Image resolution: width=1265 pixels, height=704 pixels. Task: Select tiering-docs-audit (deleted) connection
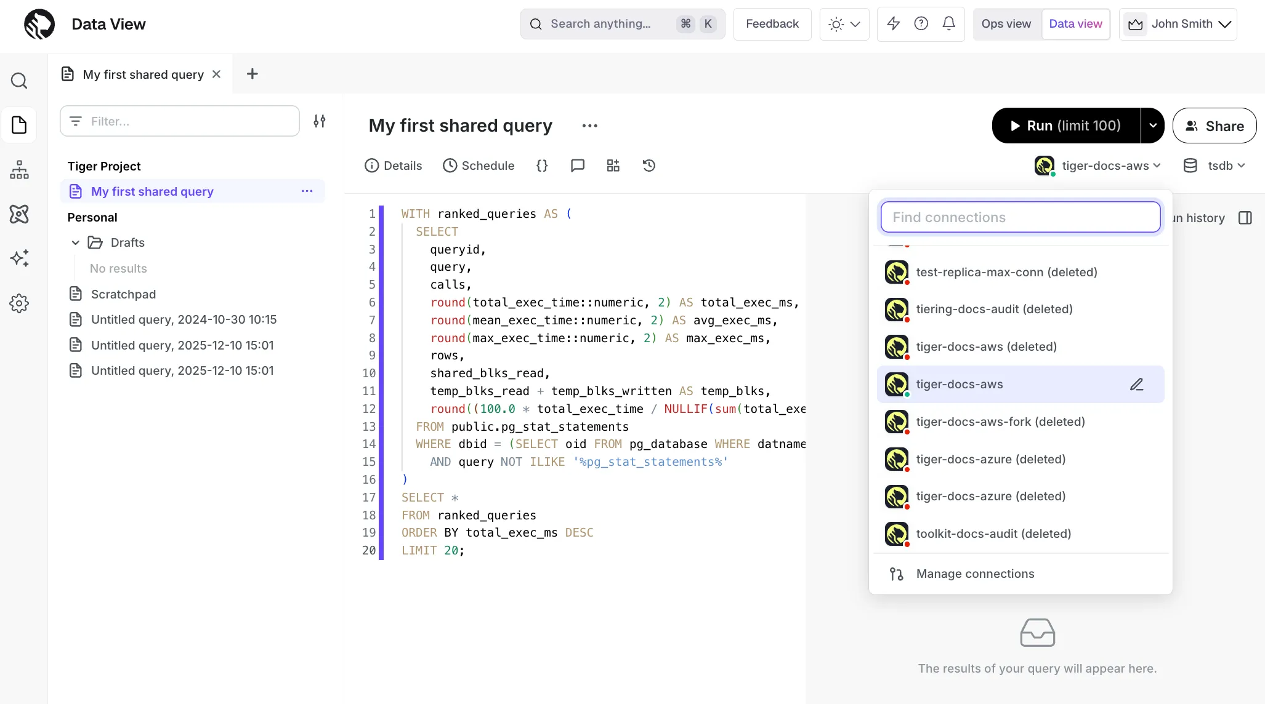click(x=1020, y=310)
